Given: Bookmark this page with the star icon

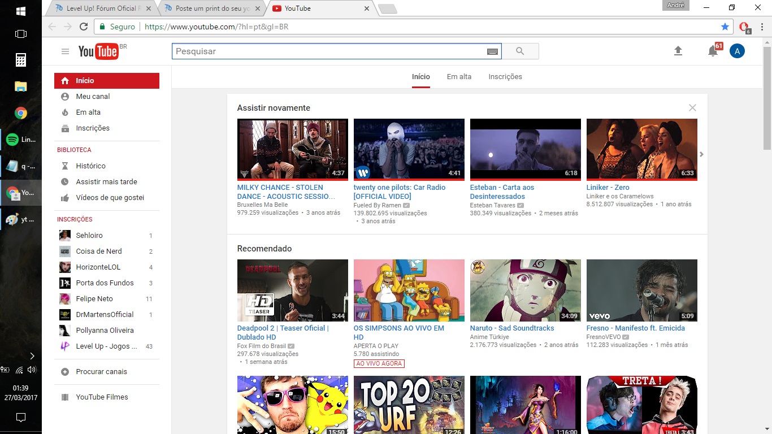Looking at the screenshot, I should coord(725,27).
